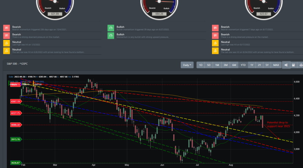Click the Jun label on time axis
Screen dimensions: 303x168
pos(162,165)
